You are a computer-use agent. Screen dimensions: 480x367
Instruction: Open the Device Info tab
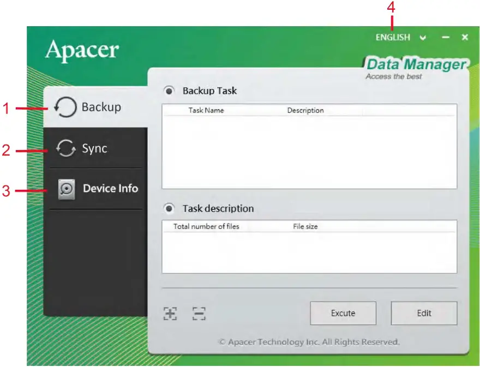(95, 189)
